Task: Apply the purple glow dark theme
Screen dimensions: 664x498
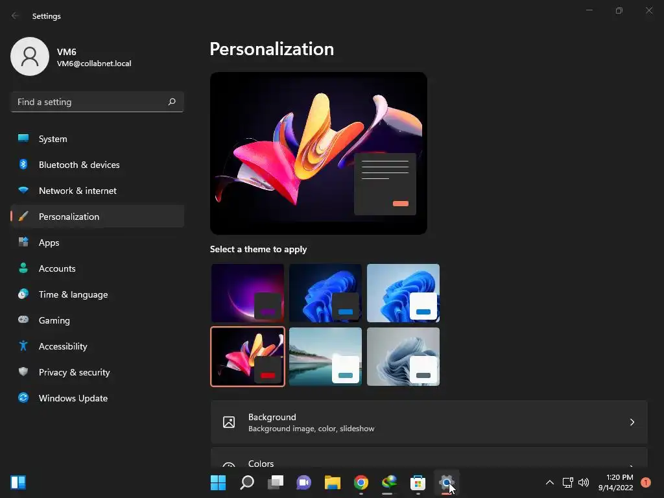Action: point(248,293)
